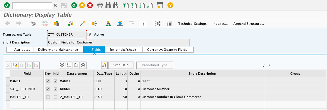Expand all rows with double-down chevron

click(62, 65)
